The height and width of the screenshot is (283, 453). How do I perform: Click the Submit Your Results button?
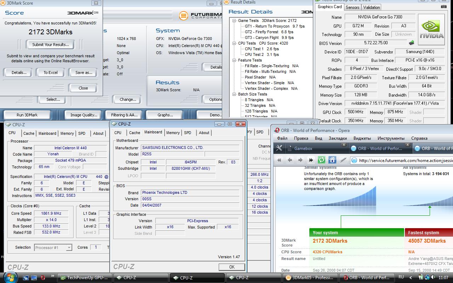click(51, 45)
